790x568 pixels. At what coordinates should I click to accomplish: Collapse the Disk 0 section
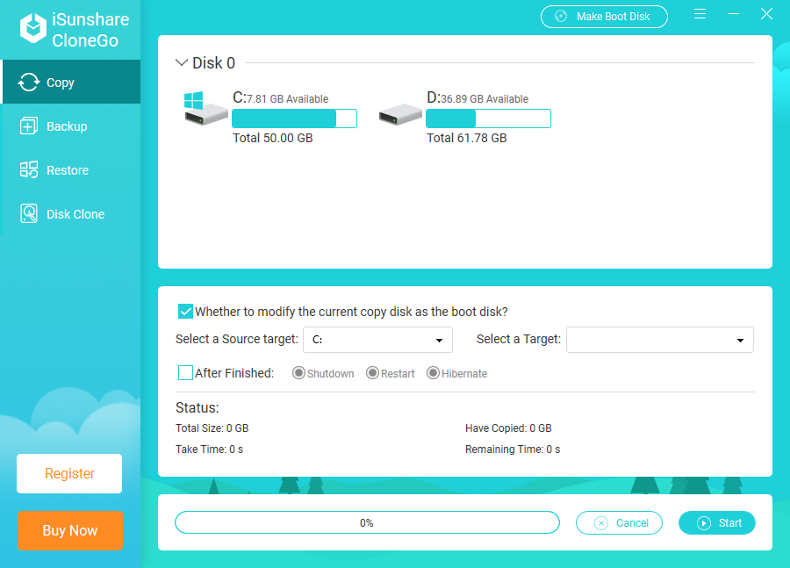click(x=182, y=62)
